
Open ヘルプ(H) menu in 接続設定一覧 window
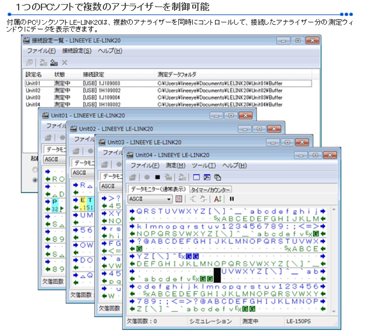tap(110, 50)
